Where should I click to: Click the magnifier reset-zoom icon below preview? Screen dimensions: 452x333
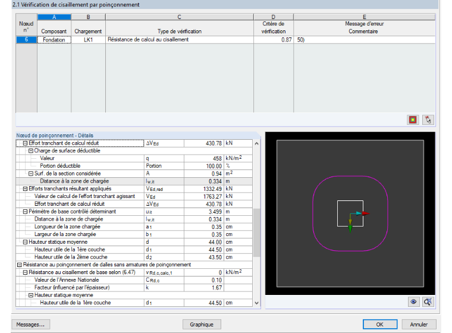(428, 302)
